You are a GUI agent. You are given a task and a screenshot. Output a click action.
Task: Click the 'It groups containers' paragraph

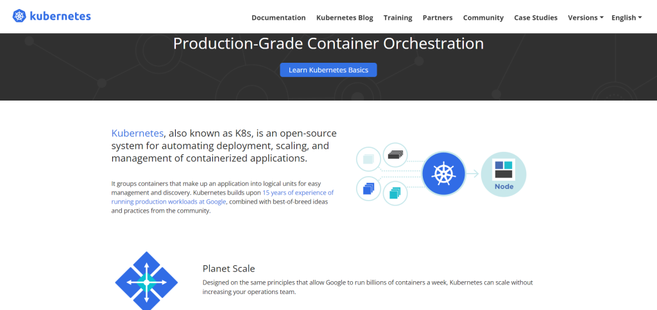tap(223, 197)
